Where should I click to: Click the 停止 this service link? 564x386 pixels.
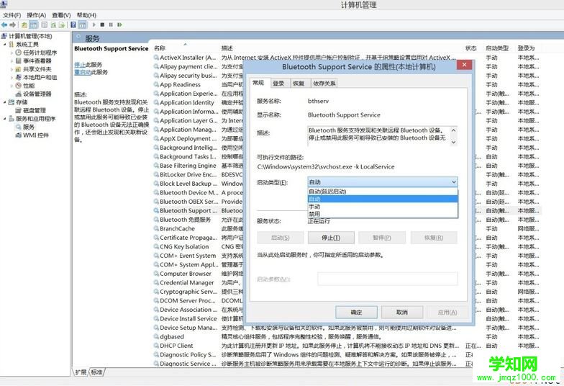[x=79, y=65]
